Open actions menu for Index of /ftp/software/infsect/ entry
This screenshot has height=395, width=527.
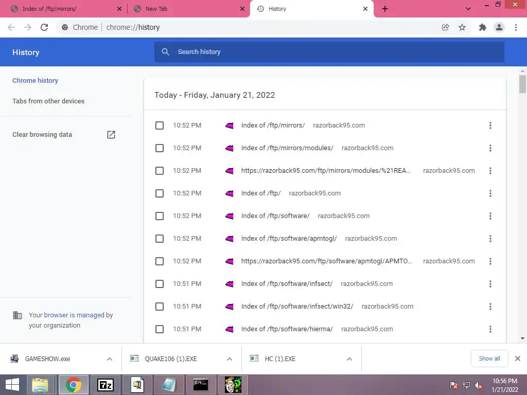tap(490, 284)
